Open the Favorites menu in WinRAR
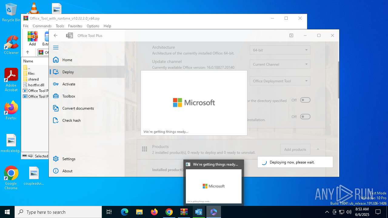 (75, 26)
